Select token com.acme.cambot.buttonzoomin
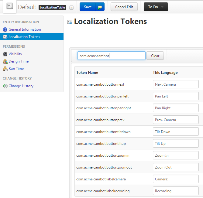 (x=103, y=155)
